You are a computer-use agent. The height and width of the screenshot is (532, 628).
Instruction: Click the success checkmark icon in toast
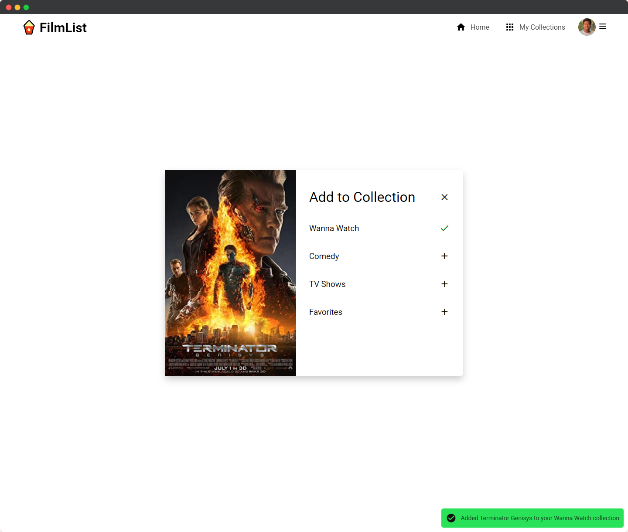point(451,518)
